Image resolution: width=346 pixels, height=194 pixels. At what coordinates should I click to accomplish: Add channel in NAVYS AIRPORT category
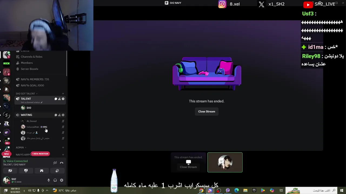63,155
